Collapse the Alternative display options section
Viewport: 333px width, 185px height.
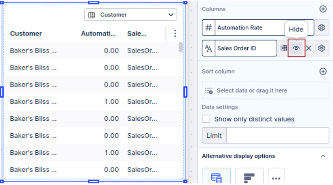point(322,156)
